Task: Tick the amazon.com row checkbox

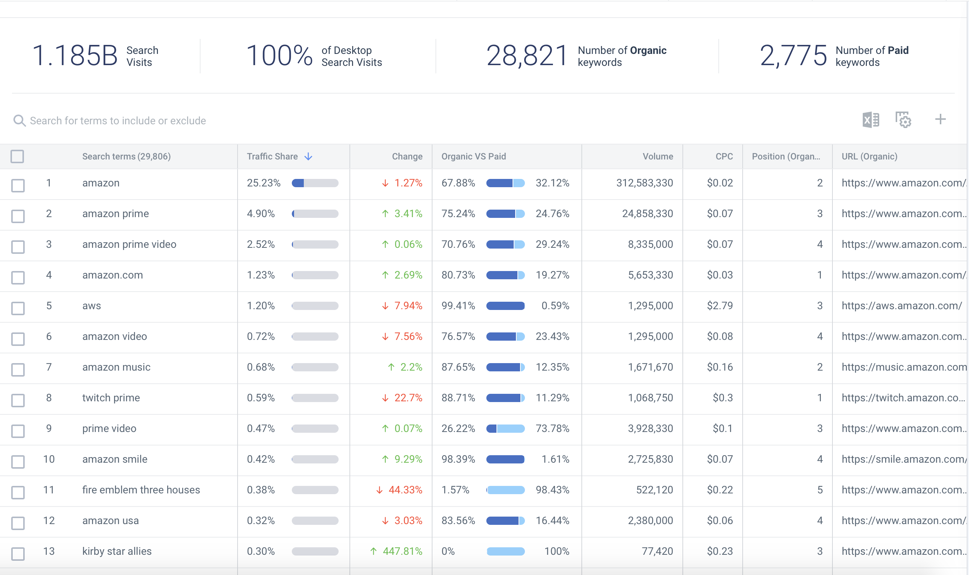Action: point(18,277)
